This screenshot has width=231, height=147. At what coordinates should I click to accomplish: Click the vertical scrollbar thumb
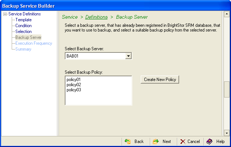(x=227, y=89)
